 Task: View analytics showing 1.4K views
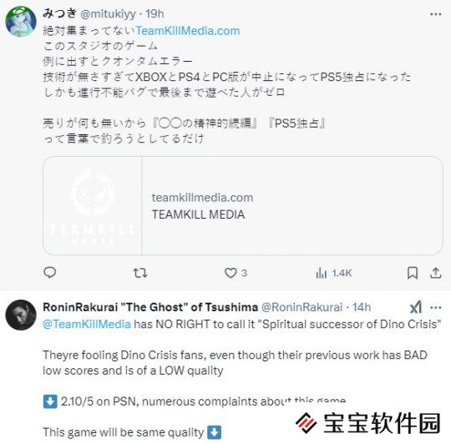pos(333,273)
